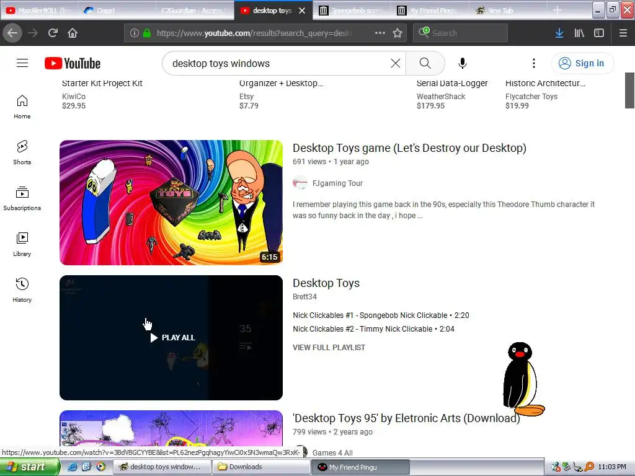Click the green padlock site security icon
This screenshot has width=635, height=476.
(147, 33)
